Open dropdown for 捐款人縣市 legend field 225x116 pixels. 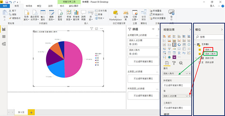click(187, 74)
